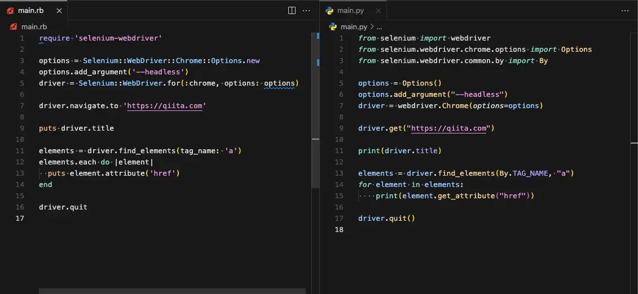The width and height of the screenshot is (638, 294).
Task: Click 'driver.quit()' in main.py
Action: click(x=386, y=219)
